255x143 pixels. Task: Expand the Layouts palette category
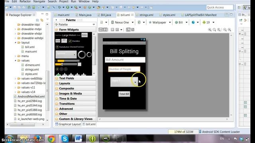click(x=75, y=83)
